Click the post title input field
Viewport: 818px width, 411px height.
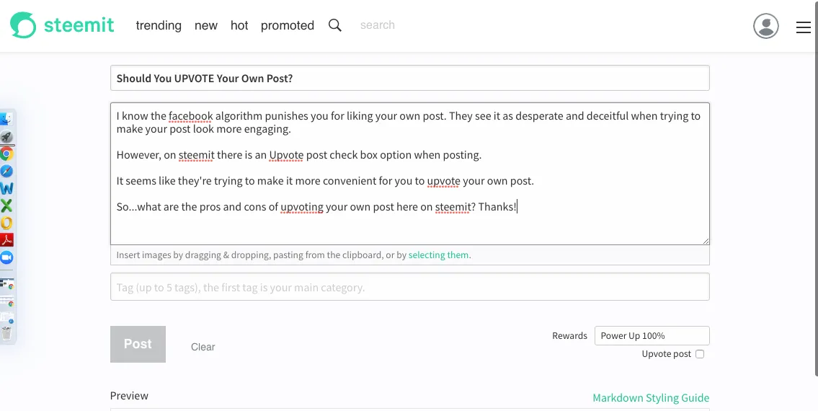point(409,78)
